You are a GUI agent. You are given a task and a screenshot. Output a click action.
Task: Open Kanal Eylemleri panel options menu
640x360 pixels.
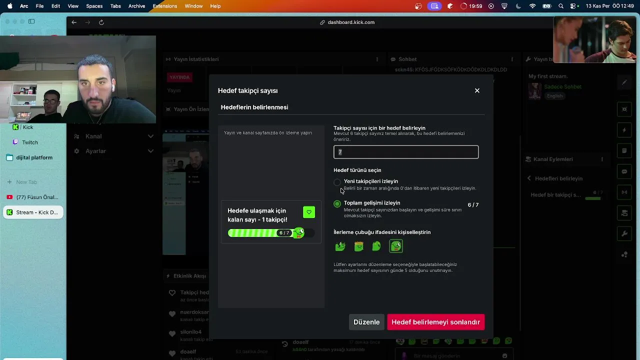pyautogui.click(x=602, y=159)
